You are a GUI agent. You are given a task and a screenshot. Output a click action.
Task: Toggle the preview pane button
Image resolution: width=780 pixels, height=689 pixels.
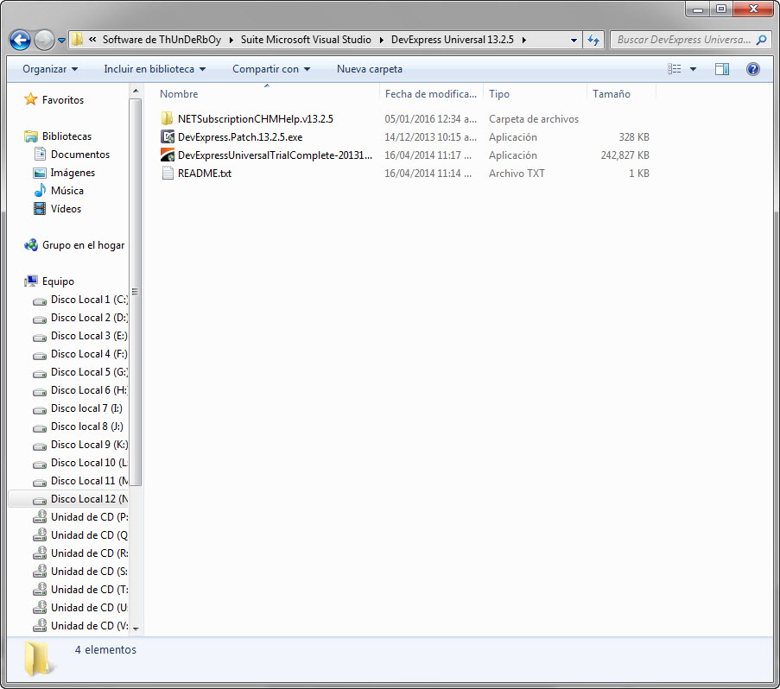(722, 69)
